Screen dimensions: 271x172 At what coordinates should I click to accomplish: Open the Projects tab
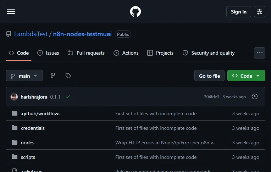(x=160, y=53)
